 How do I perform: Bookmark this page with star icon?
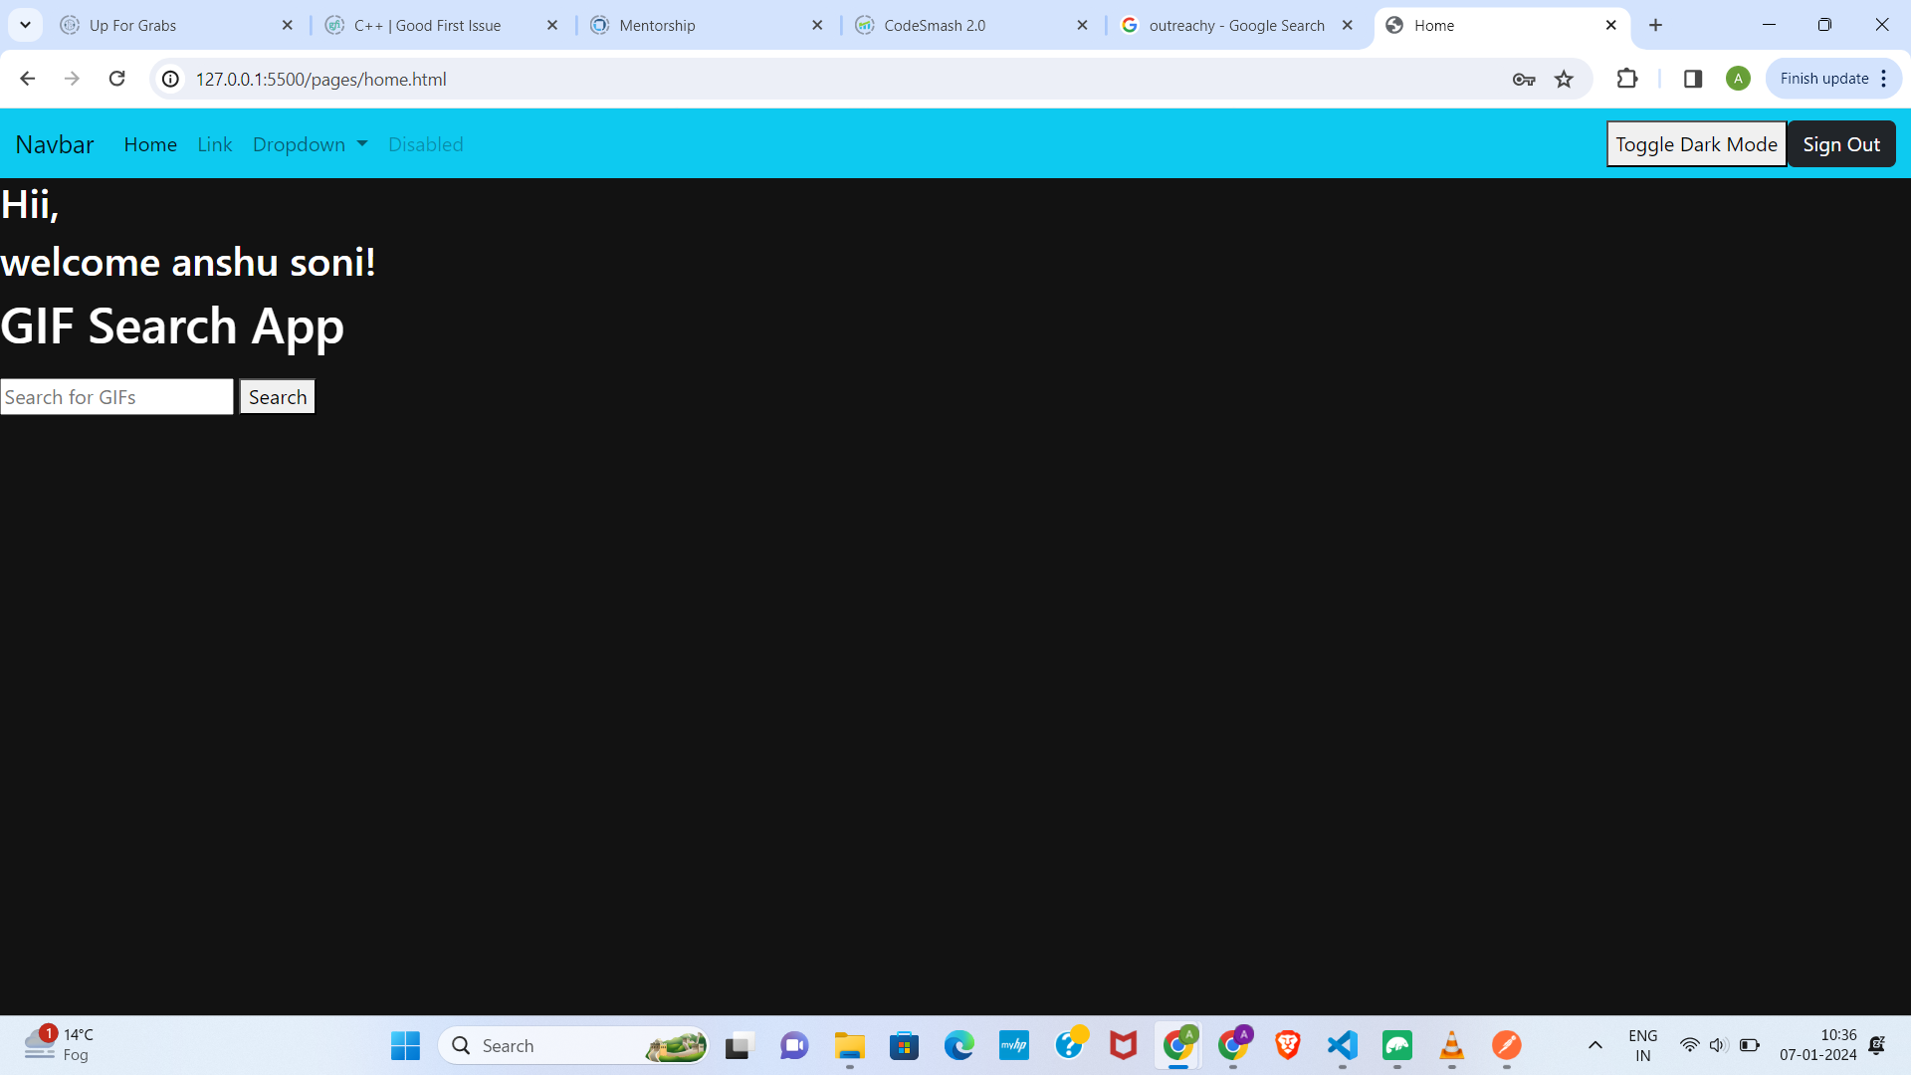pos(1564,79)
